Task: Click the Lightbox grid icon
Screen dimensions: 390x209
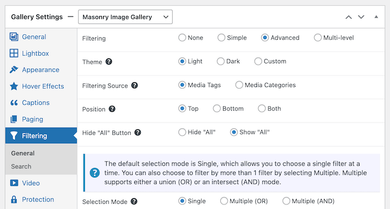Action: (x=14, y=53)
